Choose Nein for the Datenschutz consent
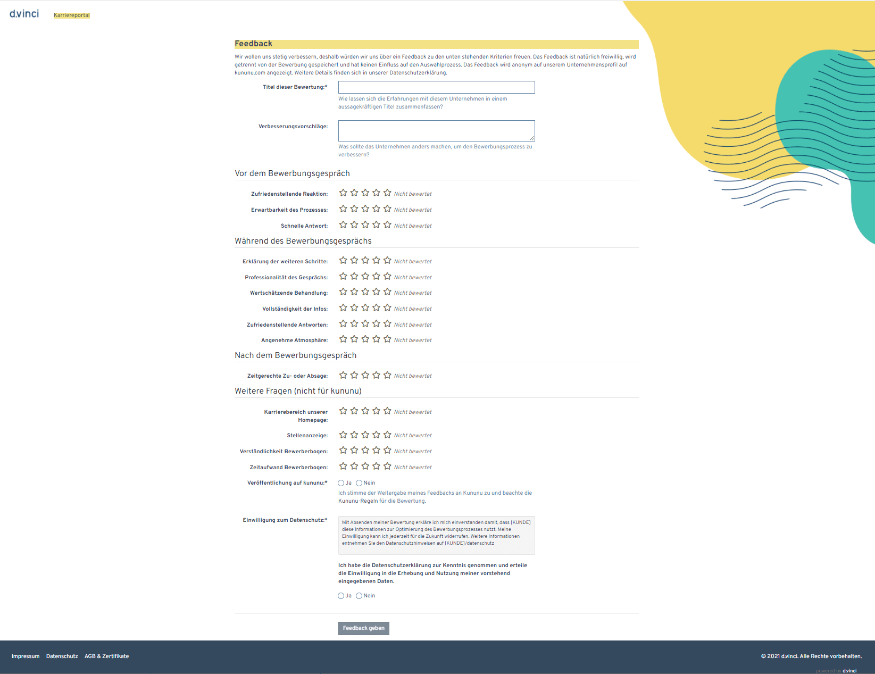875x674 pixels. tap(359, 596)
